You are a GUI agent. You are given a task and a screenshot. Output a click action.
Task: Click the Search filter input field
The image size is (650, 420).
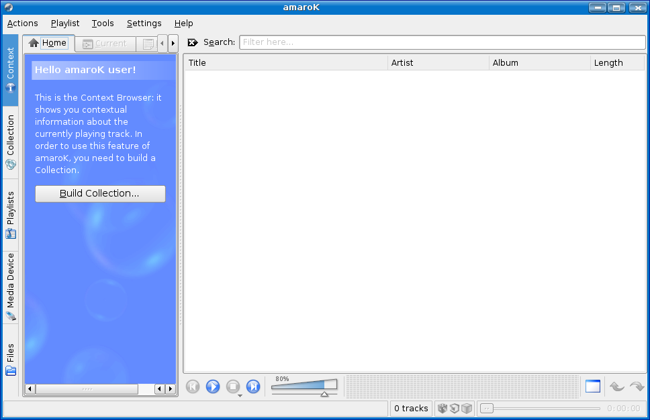click(442, 42)
